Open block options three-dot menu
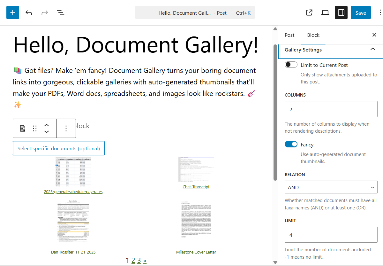The width and height of the screenshot is (383, 266). point(66,129)
